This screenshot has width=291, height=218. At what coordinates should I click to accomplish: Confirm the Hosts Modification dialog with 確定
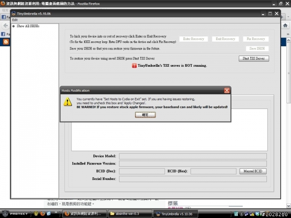(145, 115)
